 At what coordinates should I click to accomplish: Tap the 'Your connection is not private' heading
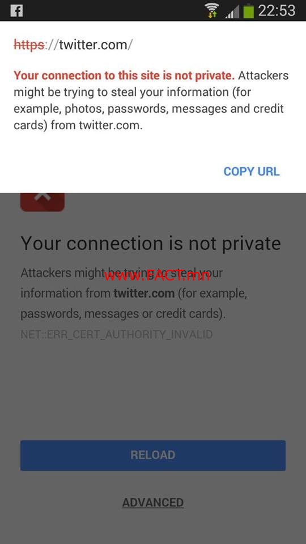151,243
